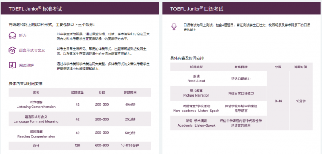Click the 总计 total row

click(x=80, y=146)
